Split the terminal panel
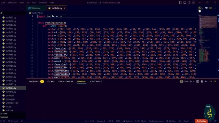 tap(197, 81)
